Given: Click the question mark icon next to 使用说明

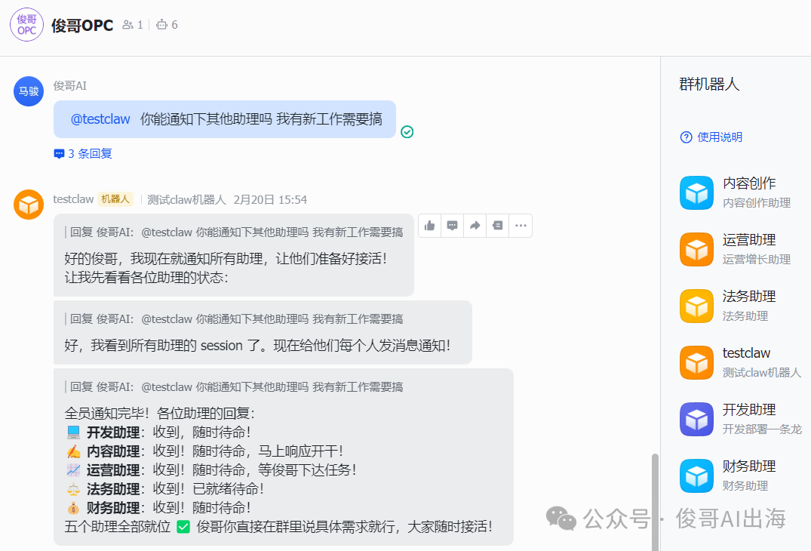Looking at the screenshot, I should click(685, 137).
